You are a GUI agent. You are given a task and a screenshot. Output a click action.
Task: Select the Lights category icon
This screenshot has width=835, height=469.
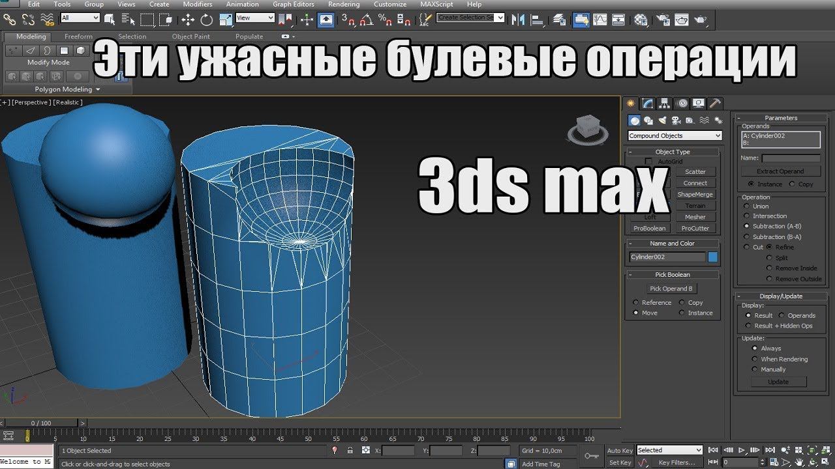tap(662, 121)
